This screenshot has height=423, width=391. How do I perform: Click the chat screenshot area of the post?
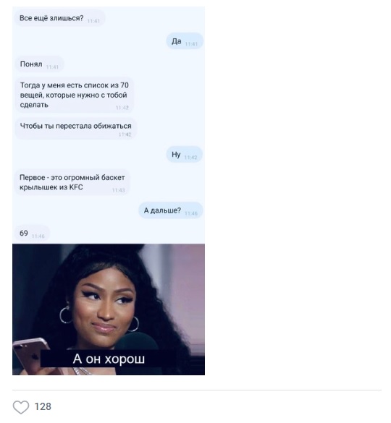click(x=109, y=125)
